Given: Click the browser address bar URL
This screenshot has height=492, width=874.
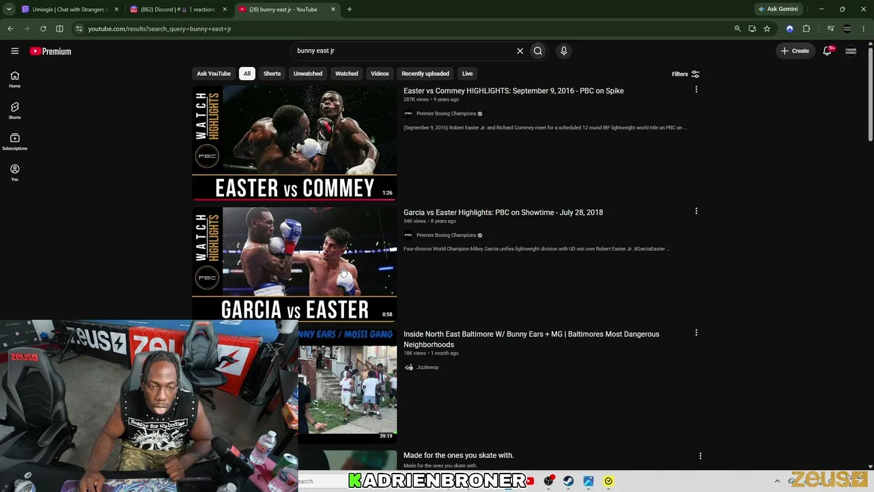Looking at the screenshot, I should pyautogui.click(x=160, y=29).
